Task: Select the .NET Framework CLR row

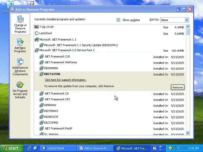Action: [x=110, y=57]
